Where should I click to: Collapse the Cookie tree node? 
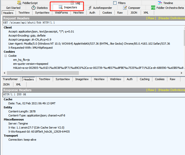point(6,56)
